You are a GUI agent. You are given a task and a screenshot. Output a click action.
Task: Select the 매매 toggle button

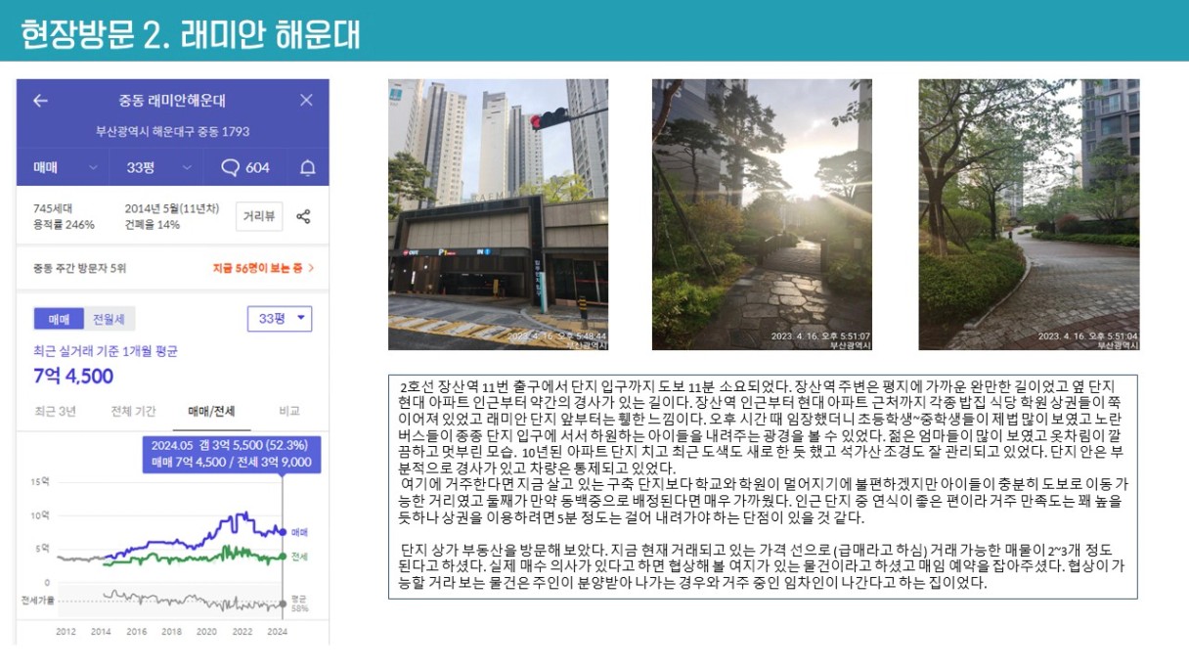pyautogui.click(x=59, y=319)
